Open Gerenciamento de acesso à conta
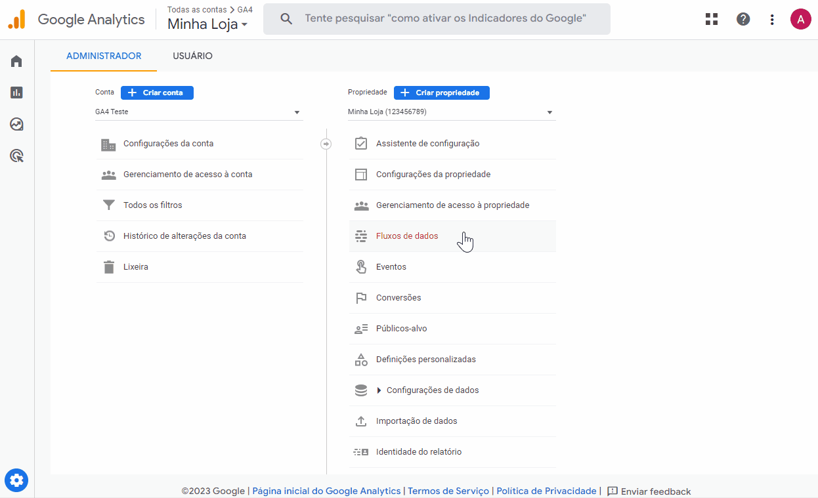818x498 pixels. pos(200,175)
